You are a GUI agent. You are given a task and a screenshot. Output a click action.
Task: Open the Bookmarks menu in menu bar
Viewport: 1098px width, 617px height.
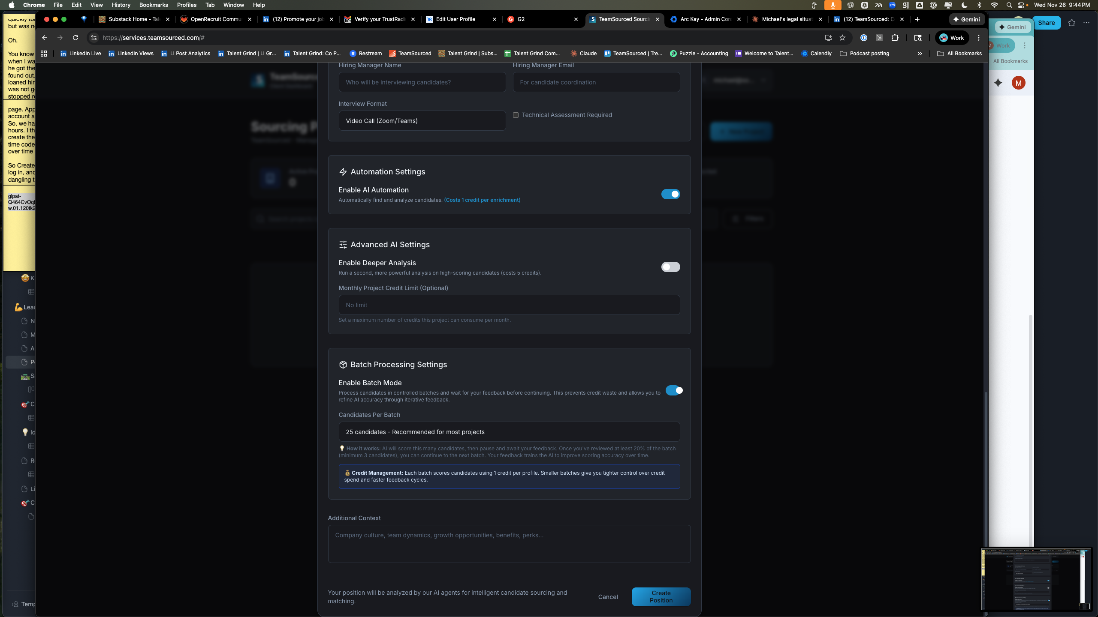[153, 5]
